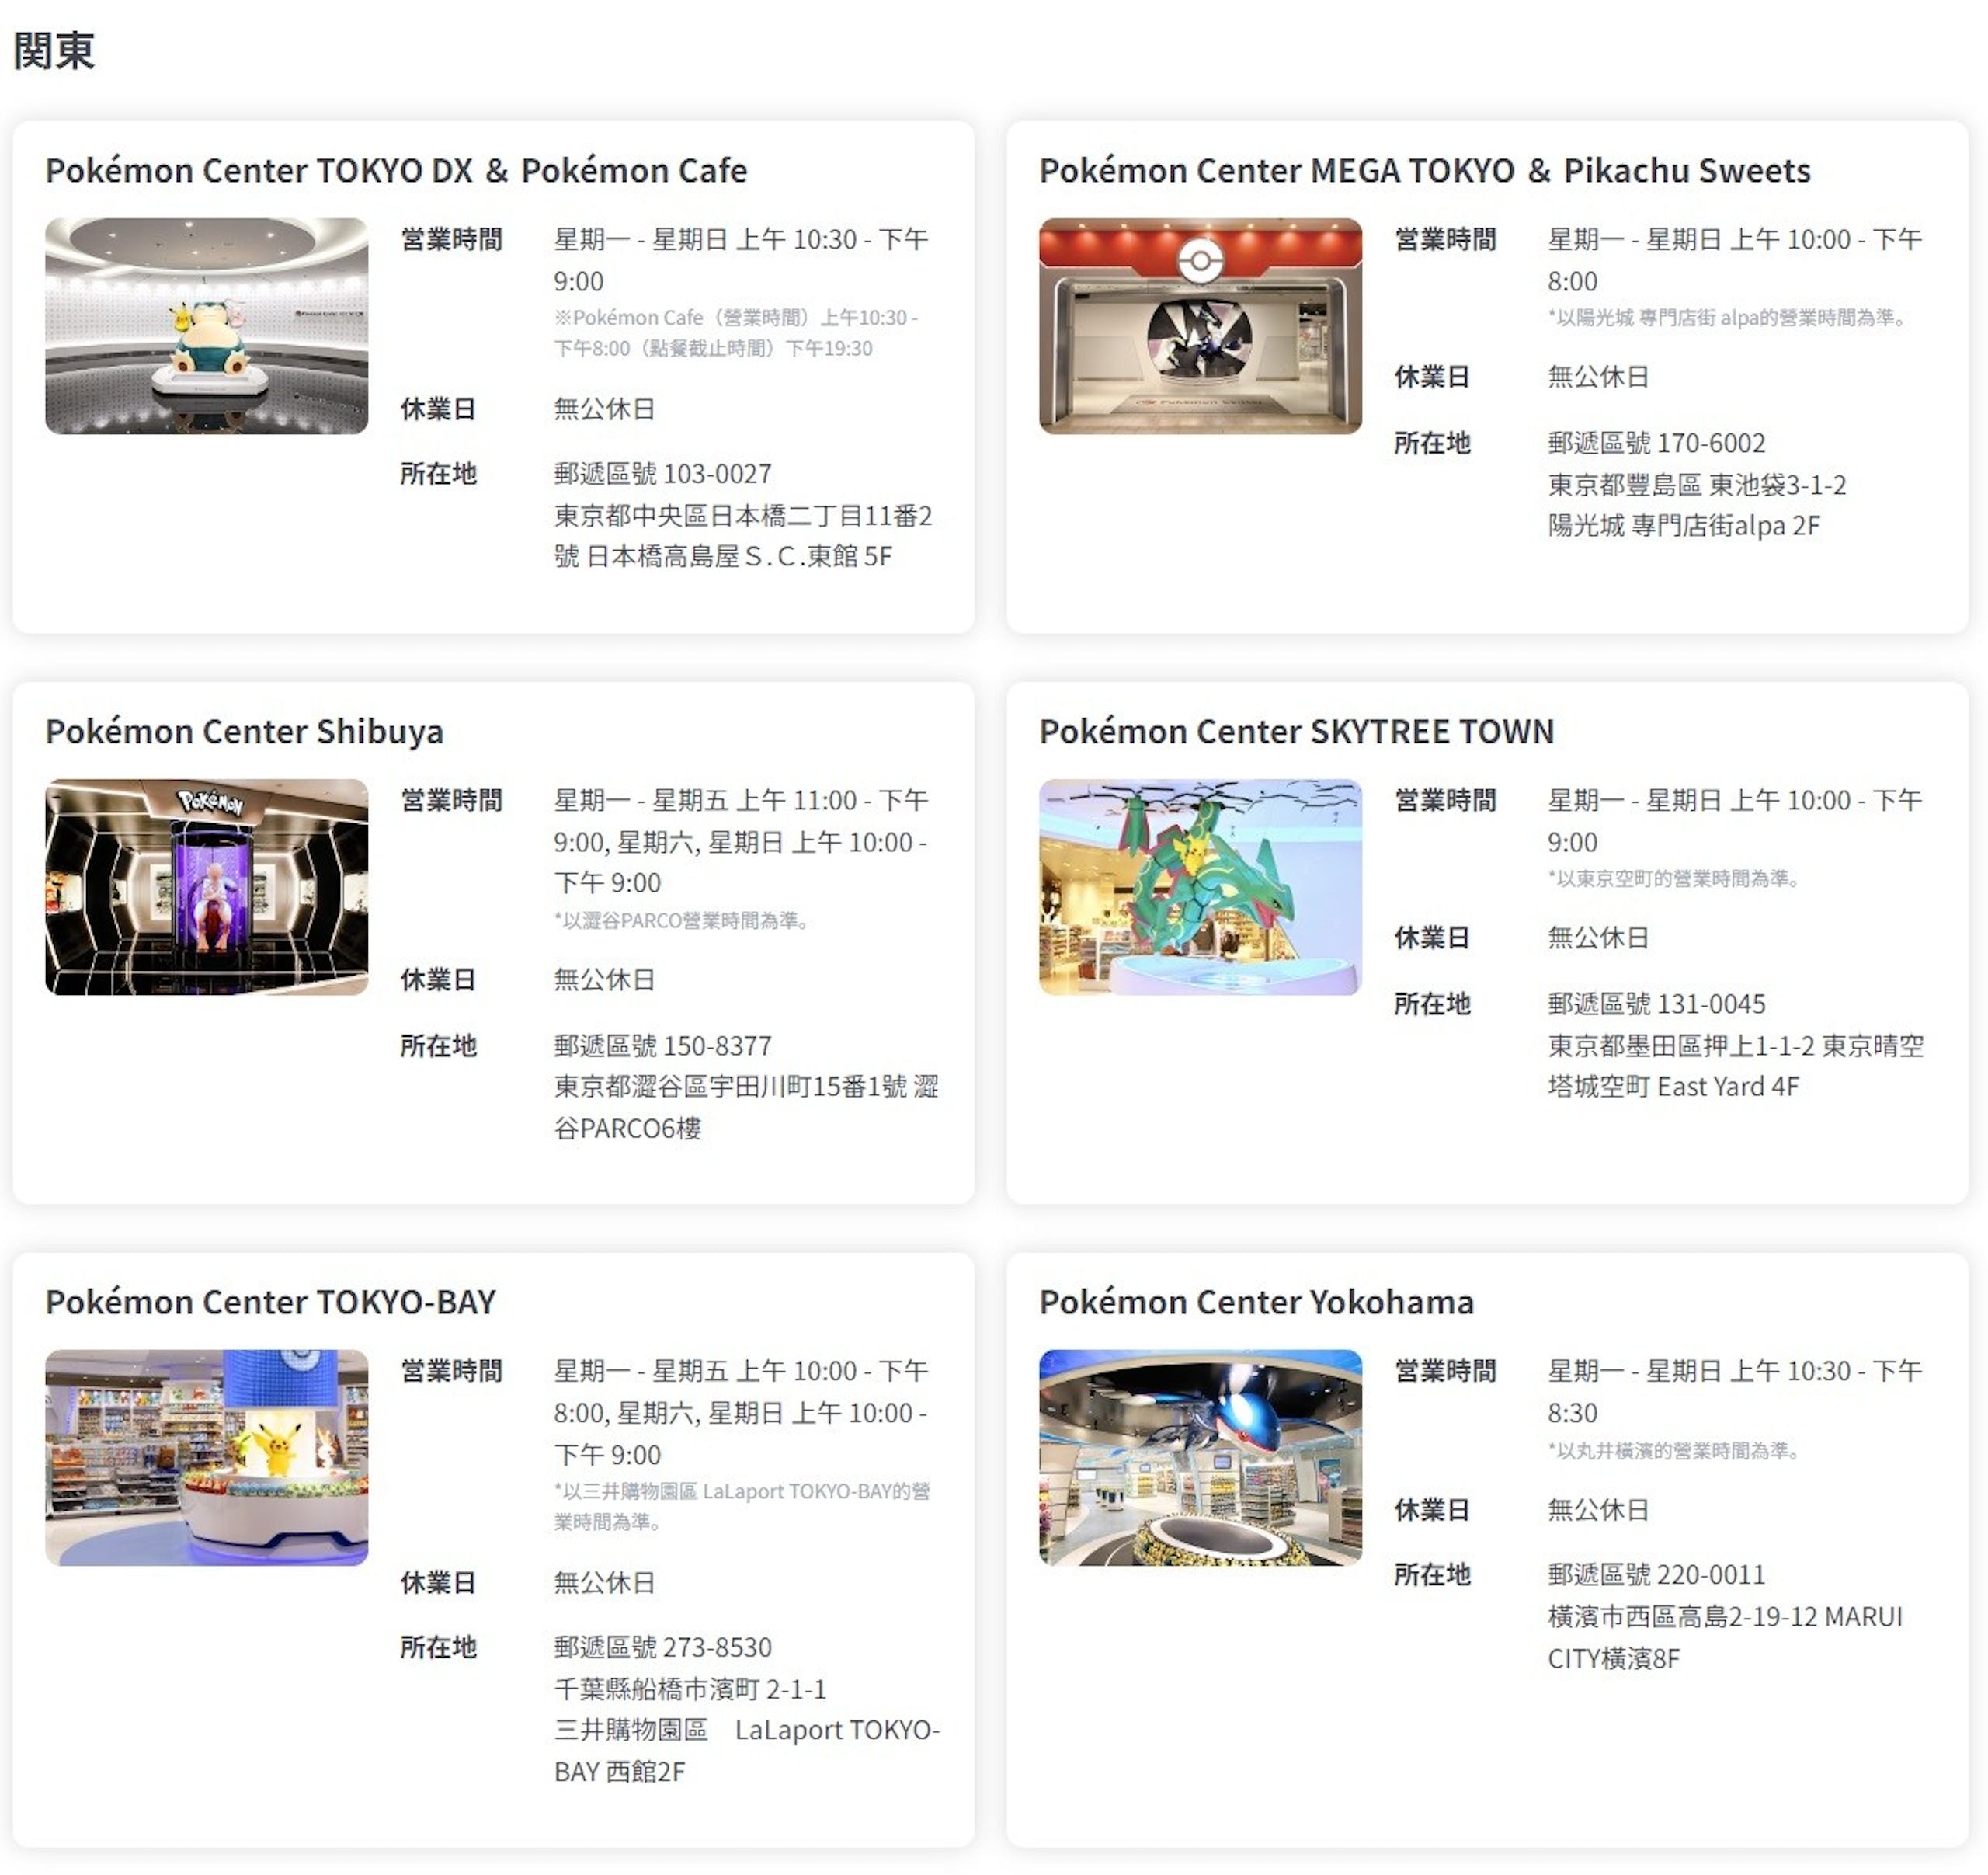The height and width of the screenshot is (1875, 1988).
Task: Click 三井購物園區 LaLaport TOKYO- address line
Action: point(747,1730)
